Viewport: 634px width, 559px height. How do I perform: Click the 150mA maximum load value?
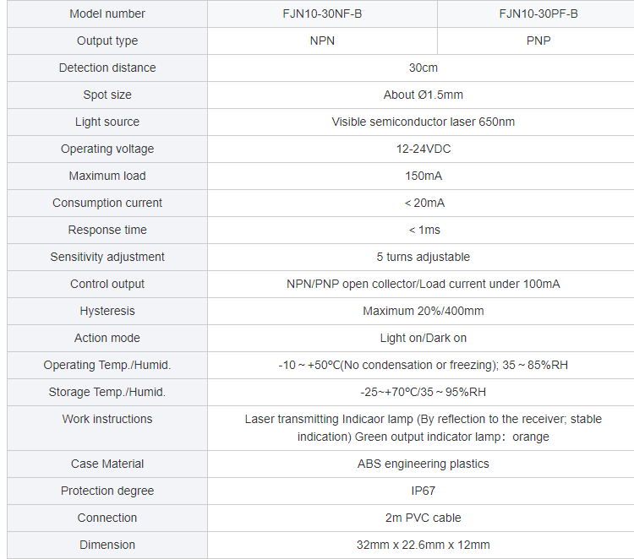coord(423,176)
